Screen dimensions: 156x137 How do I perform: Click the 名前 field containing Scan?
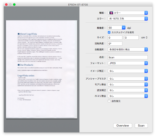point(128,57)
